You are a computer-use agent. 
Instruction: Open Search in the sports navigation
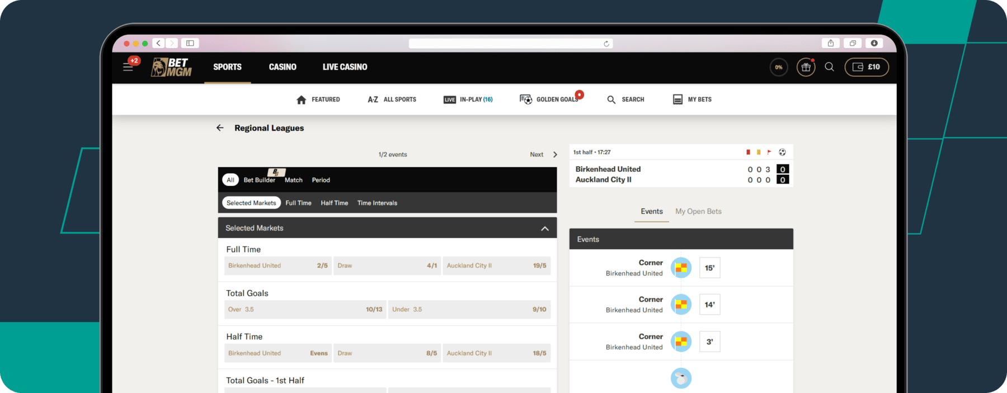click(x=625, y=100)
